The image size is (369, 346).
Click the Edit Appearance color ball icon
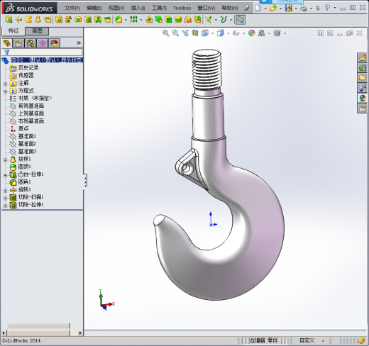tap(252, 33)
